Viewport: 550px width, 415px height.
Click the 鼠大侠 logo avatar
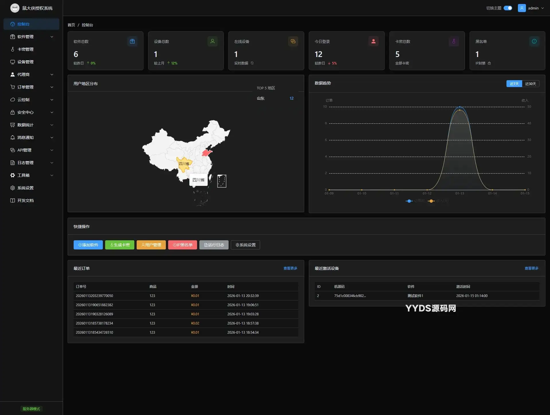(15, 8)
